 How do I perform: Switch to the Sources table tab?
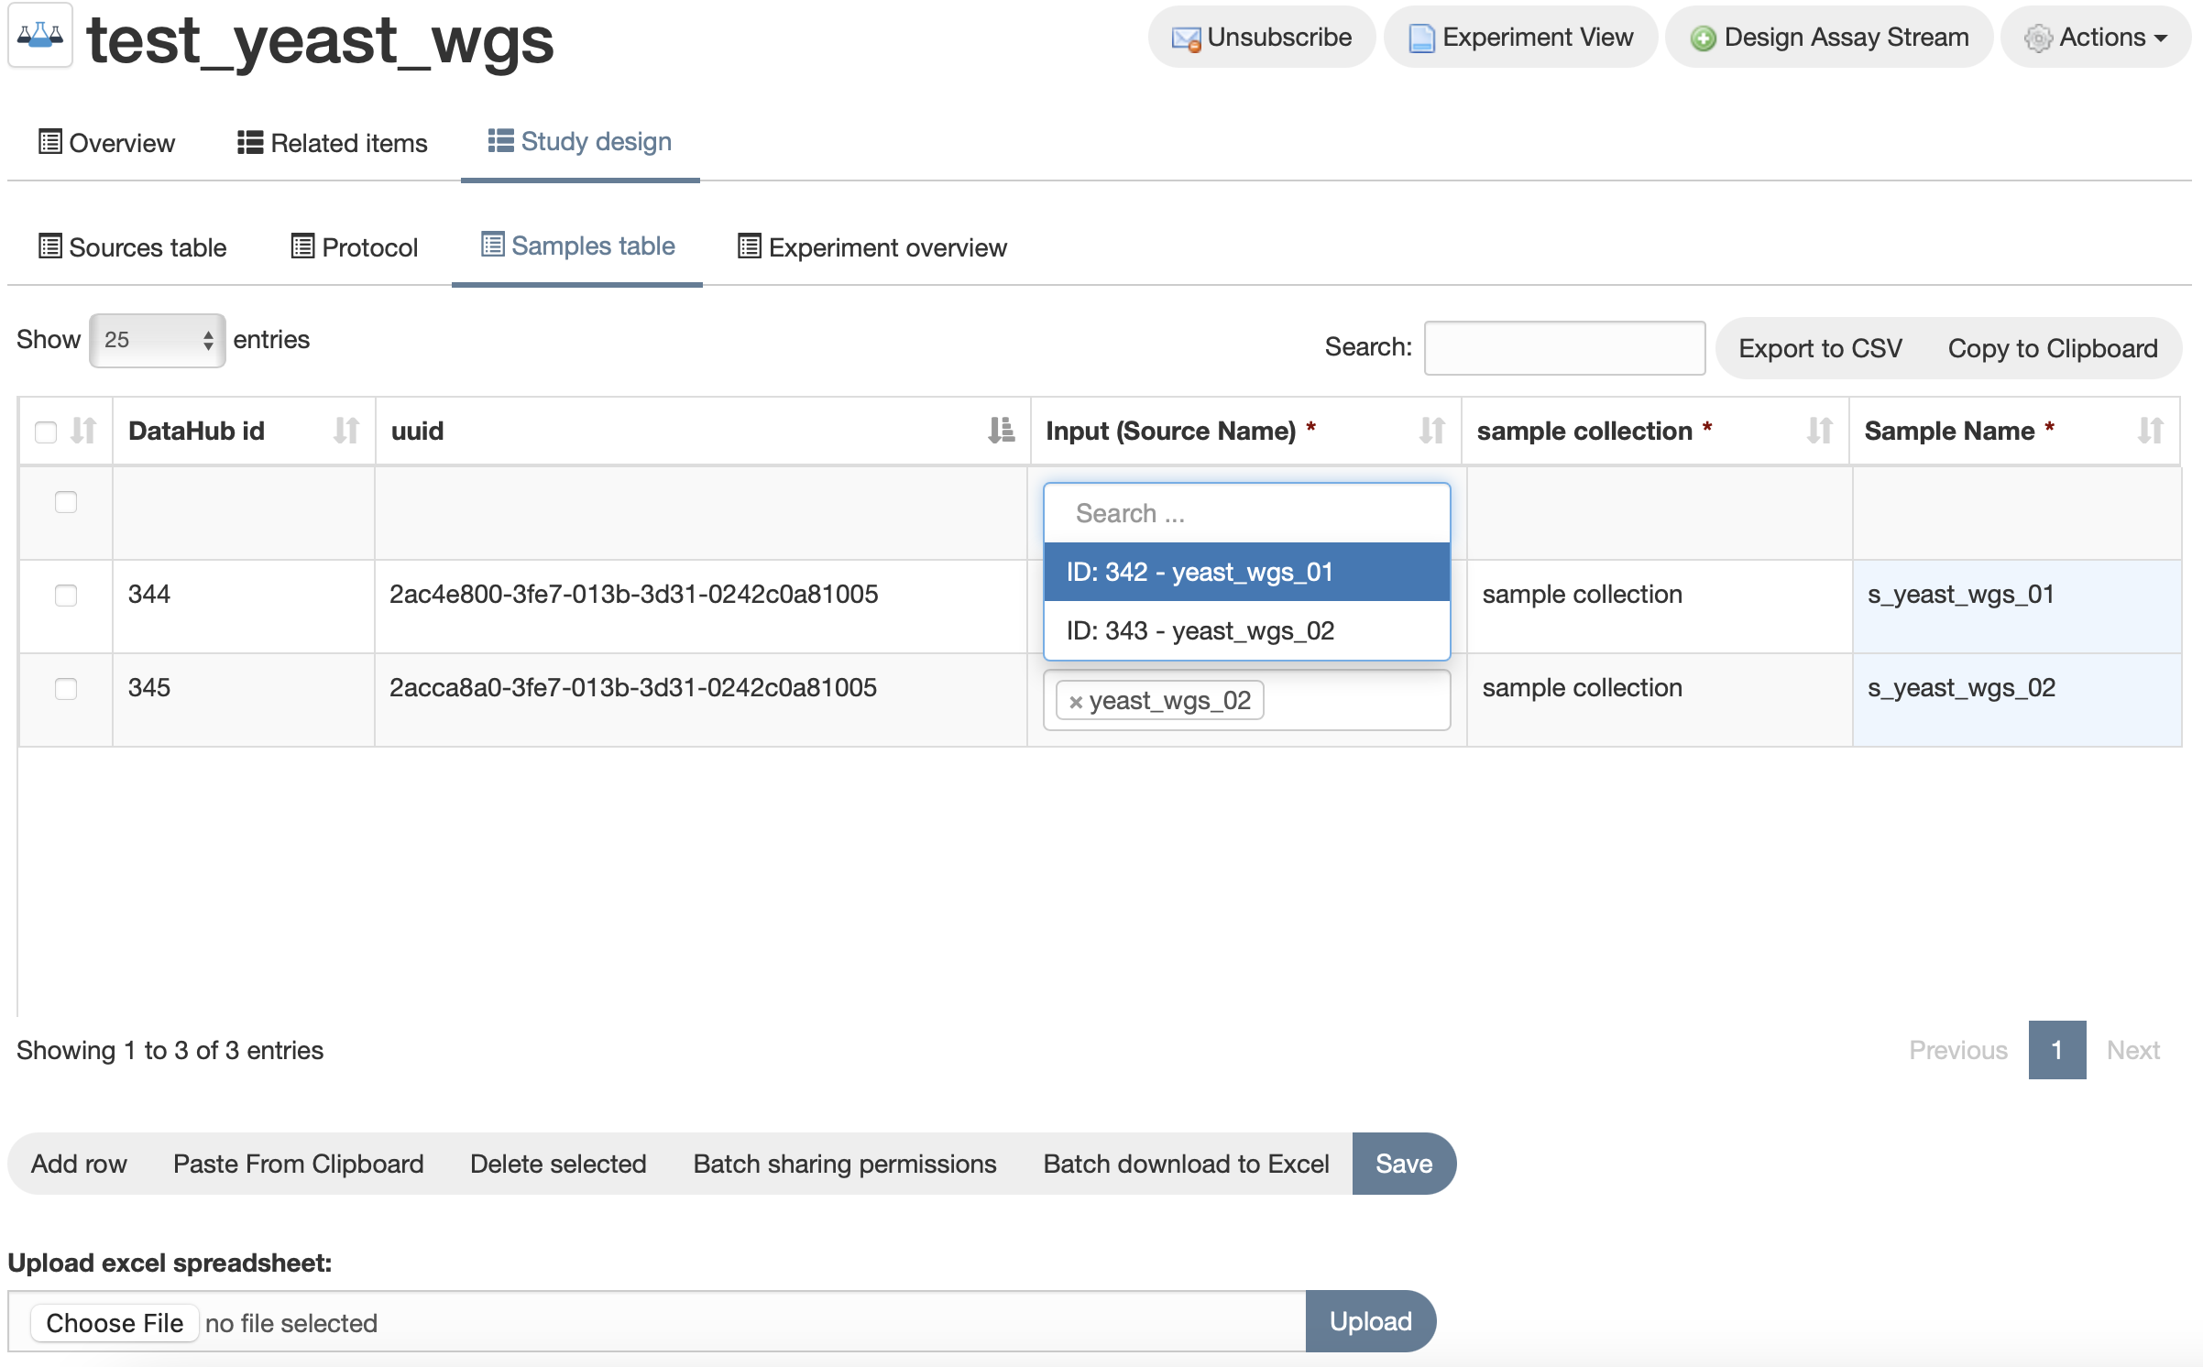(133, 247)
